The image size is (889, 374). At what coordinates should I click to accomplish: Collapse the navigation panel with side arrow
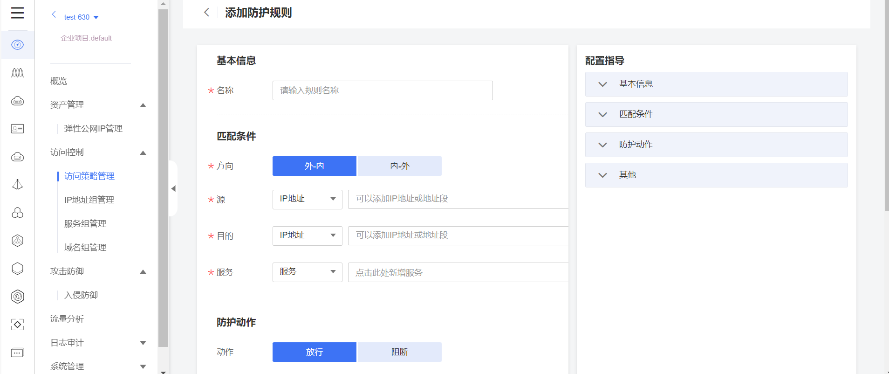click(173, 188)
